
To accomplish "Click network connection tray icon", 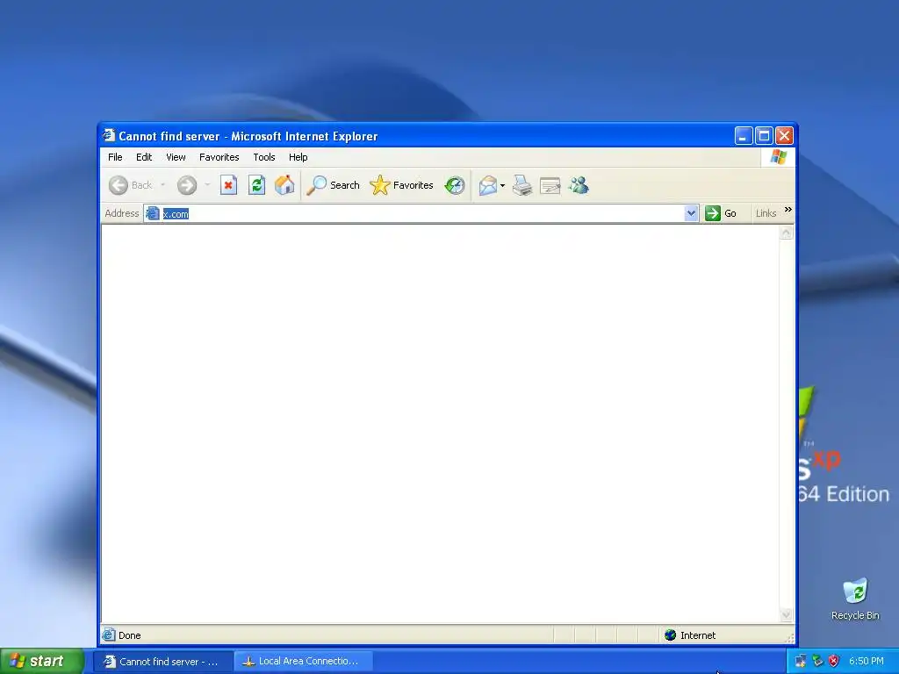I will point(817,661).
